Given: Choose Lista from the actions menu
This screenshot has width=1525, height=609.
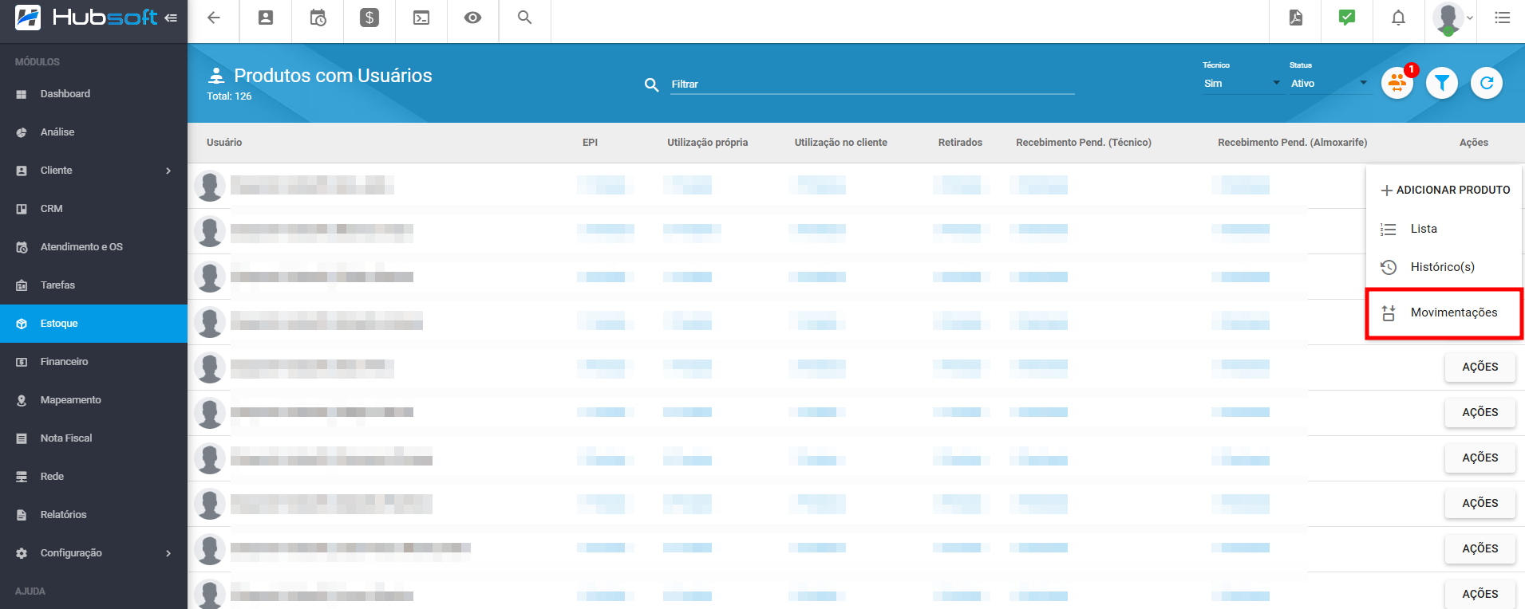Looking at the screenshot, I should (1445, 229).
